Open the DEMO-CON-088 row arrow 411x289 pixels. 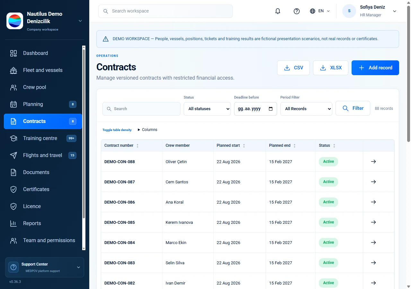(373, 162)
